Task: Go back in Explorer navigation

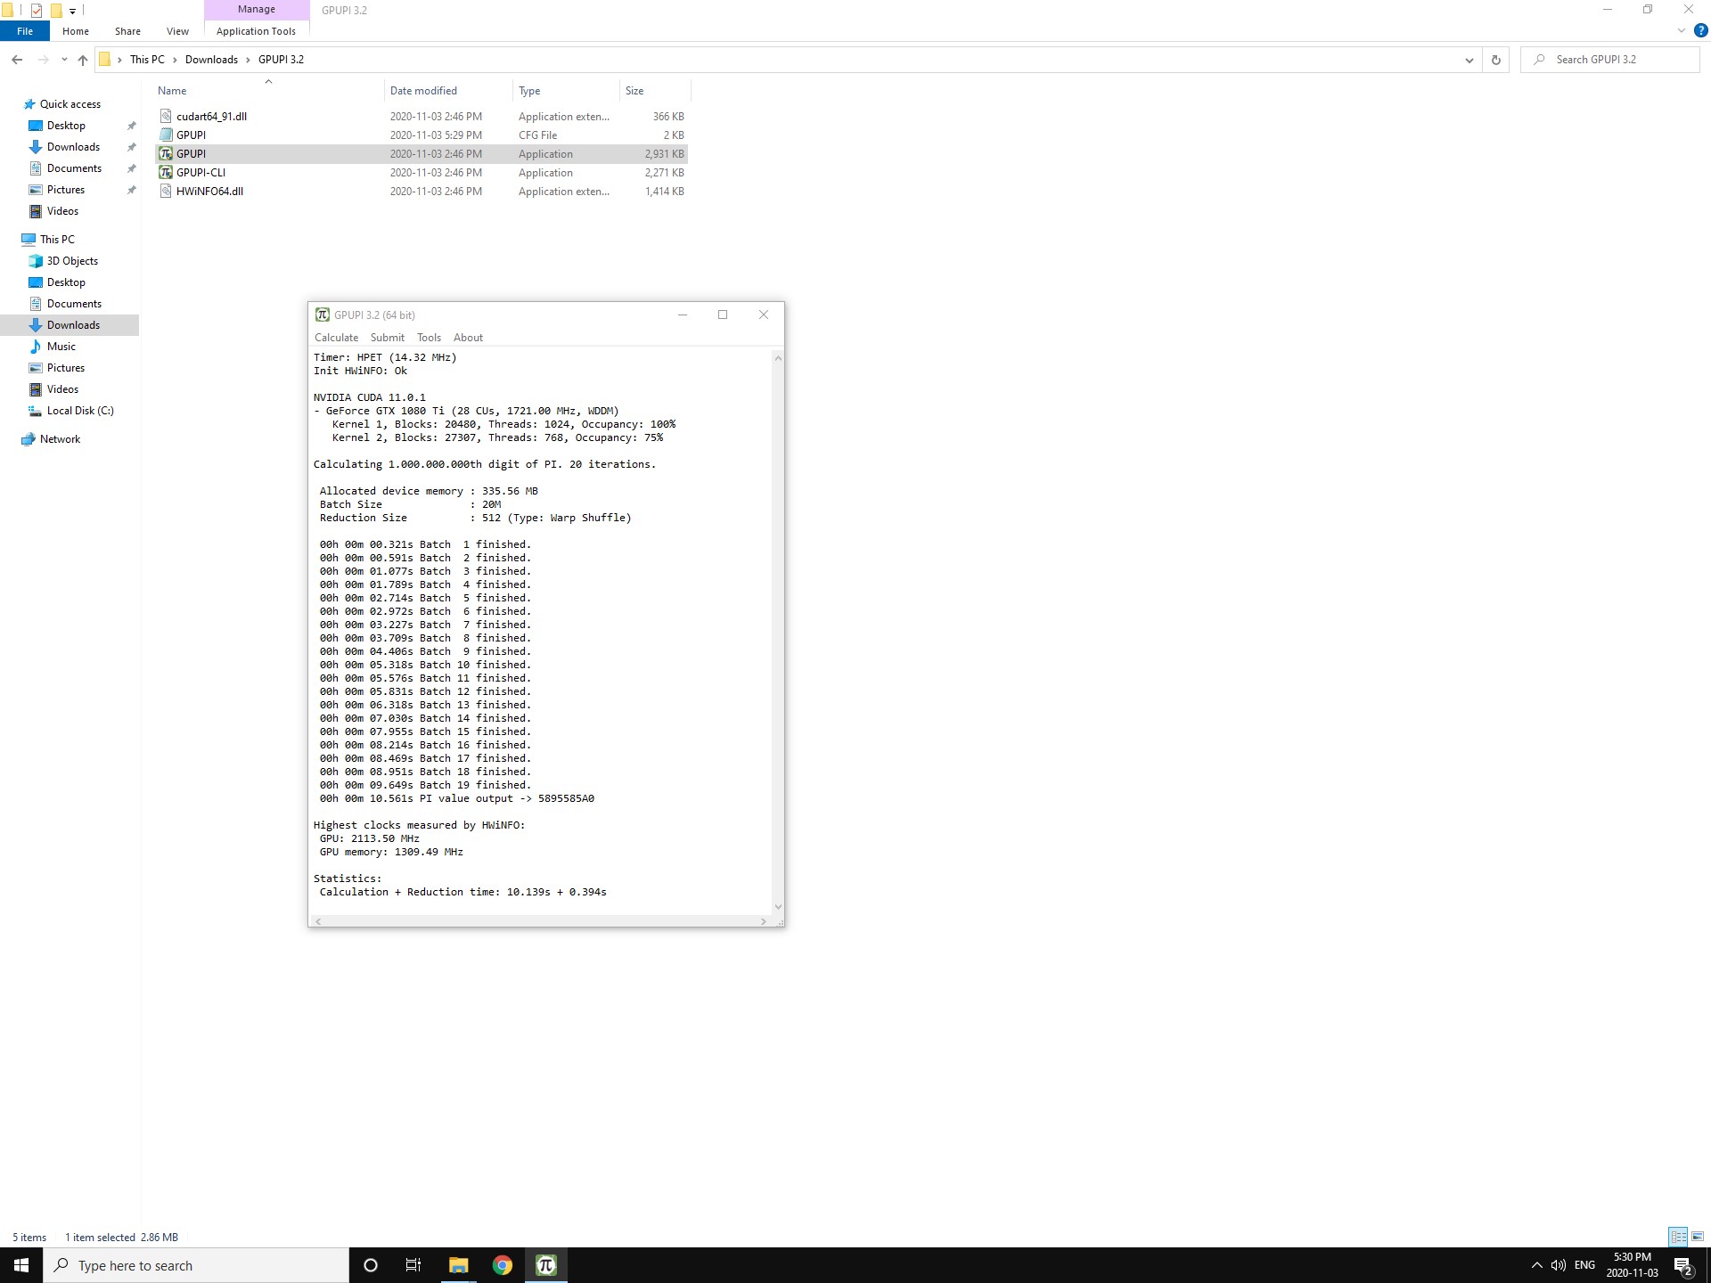Action: (17, 60)
